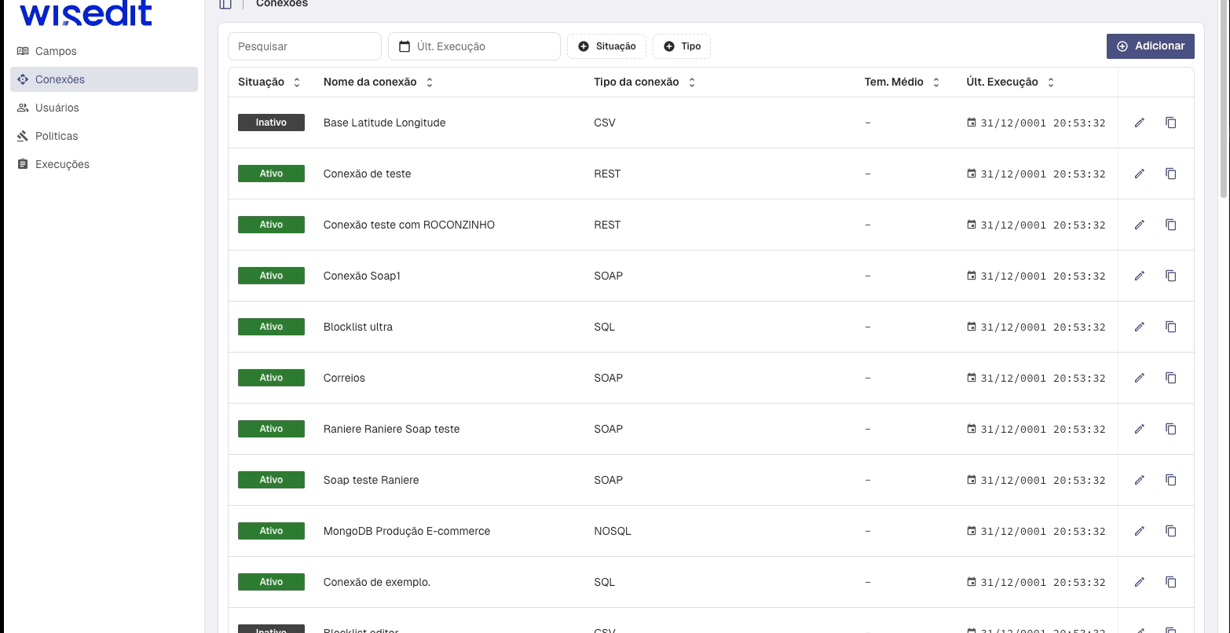Viewport: 1230px width, 633px height.
Task: Open the Situação filter dropdown
Action: click(x=606, y=46)
